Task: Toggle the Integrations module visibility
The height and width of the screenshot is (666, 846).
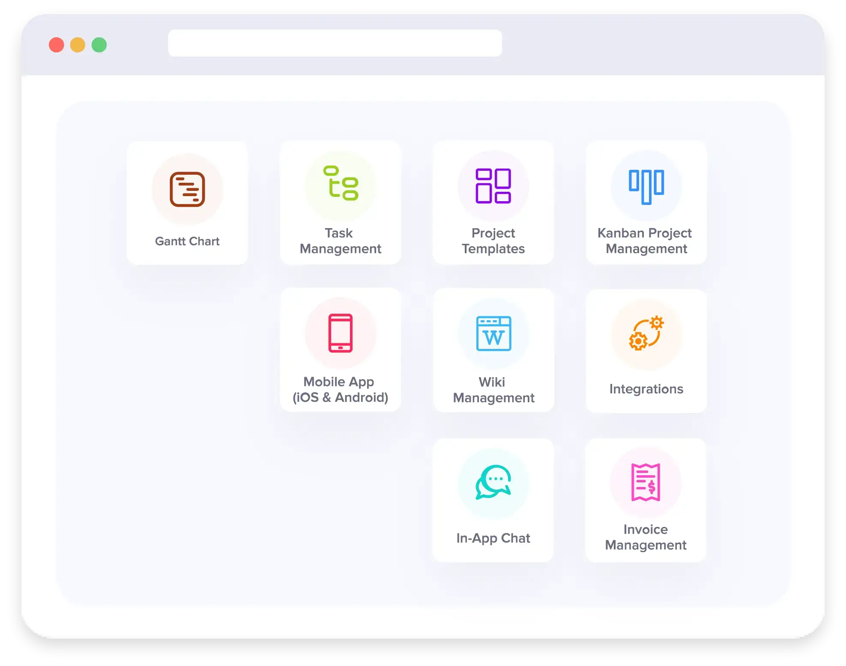Action: pyautogui.click(x=646, y=351)
